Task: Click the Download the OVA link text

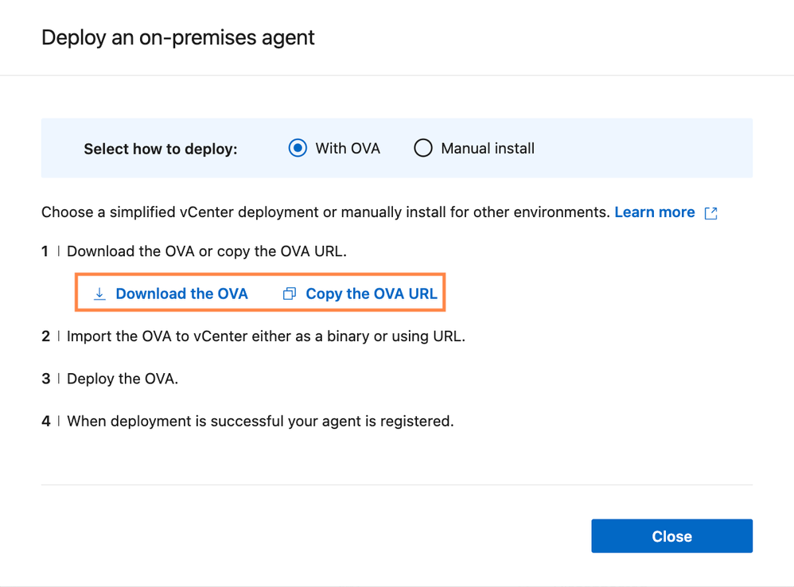Action: tap(181, 293)
